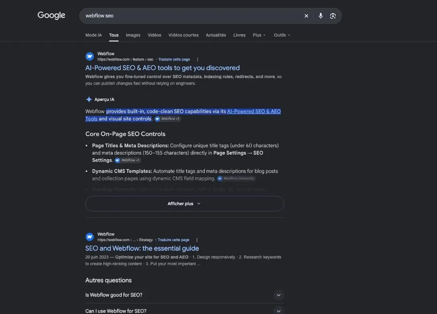Click the https://webflow.com › feature › seo URL

pos(125,59)
